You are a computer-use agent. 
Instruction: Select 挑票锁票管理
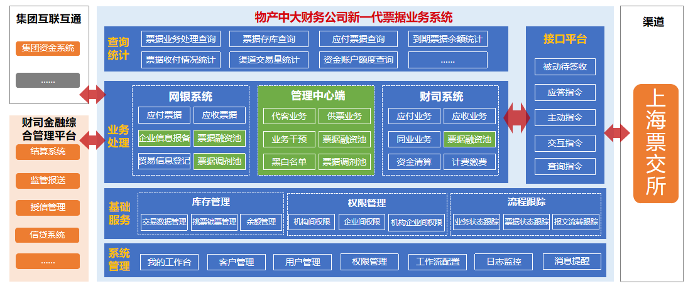coord(214,222)
